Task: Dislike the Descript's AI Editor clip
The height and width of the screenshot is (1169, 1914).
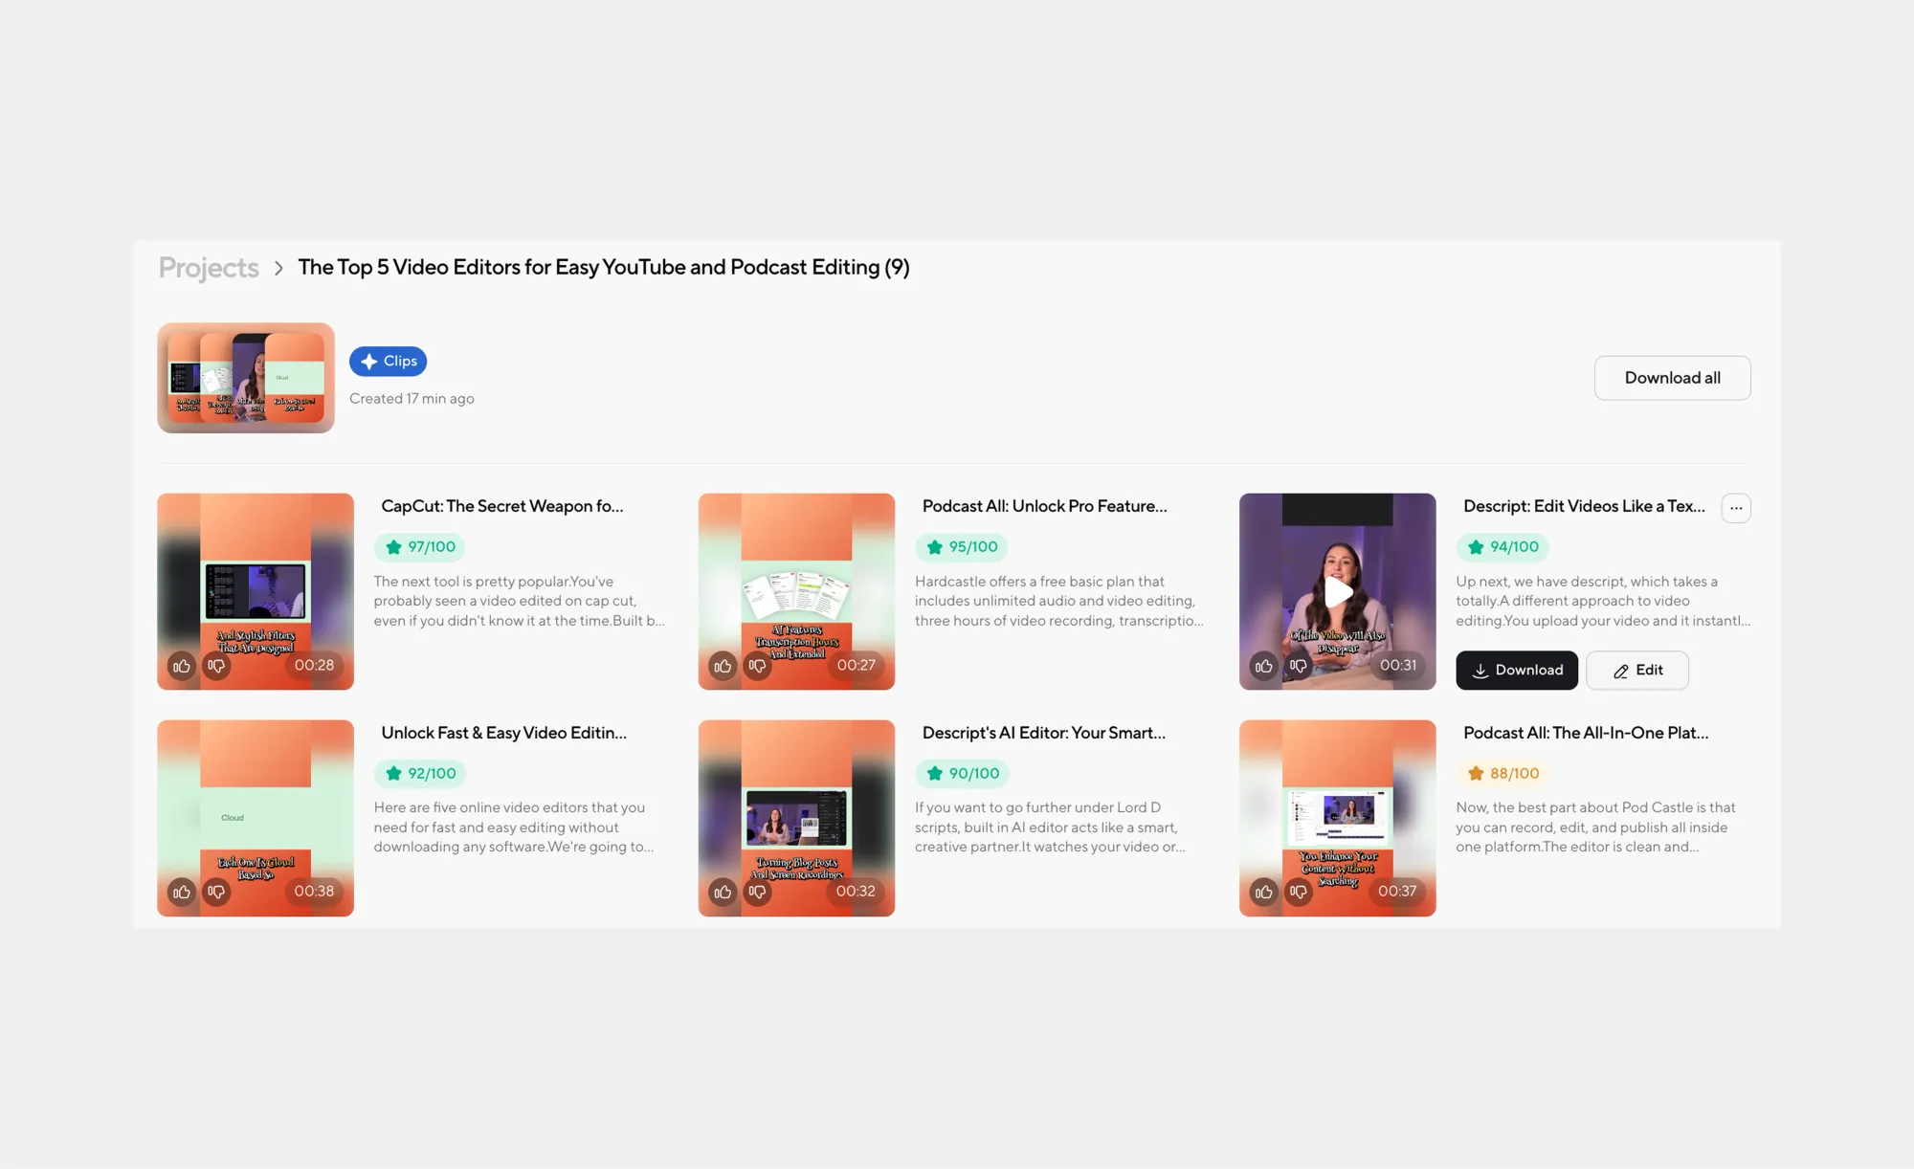Action: pos(757,892)
